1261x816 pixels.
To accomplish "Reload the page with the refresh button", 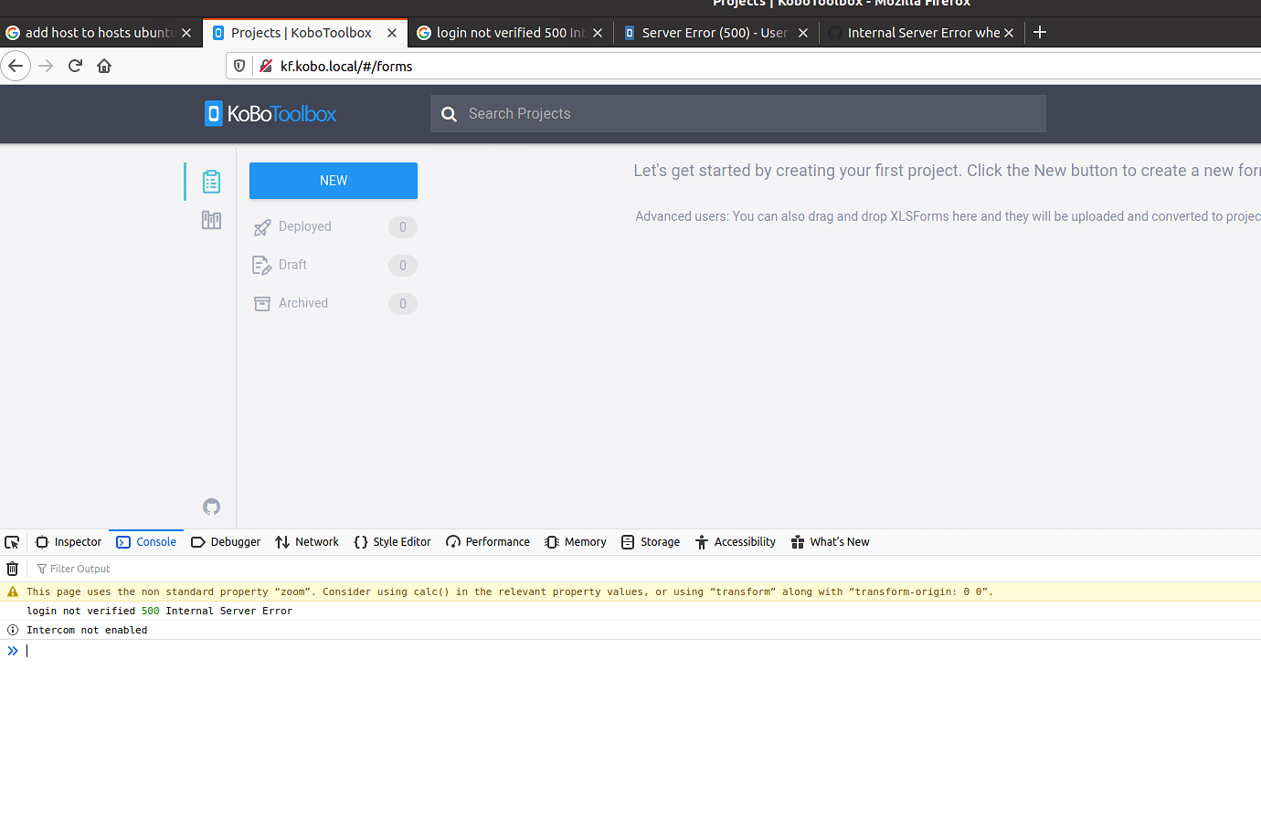I will 75,66.
